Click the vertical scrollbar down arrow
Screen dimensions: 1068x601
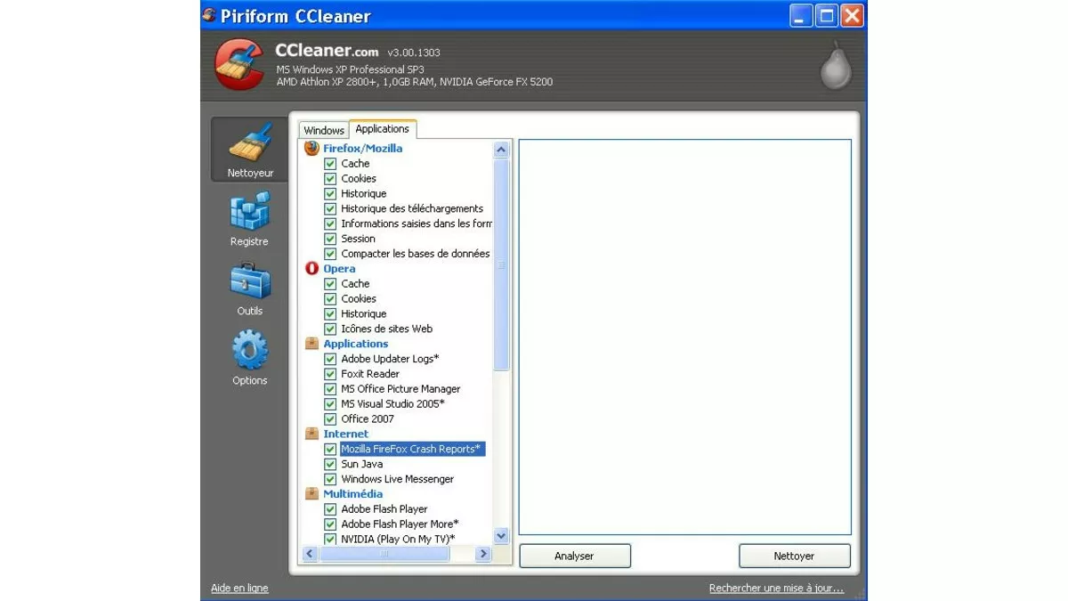point(501,535)
